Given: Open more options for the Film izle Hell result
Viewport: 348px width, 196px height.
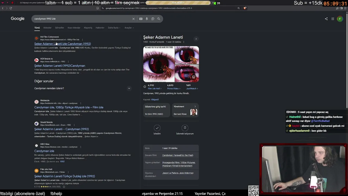Looking at the screenshot, I should pyautogui.click(x=68, y=172).
